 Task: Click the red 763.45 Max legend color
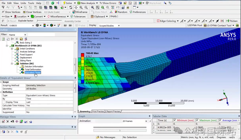tap(82, 55)
